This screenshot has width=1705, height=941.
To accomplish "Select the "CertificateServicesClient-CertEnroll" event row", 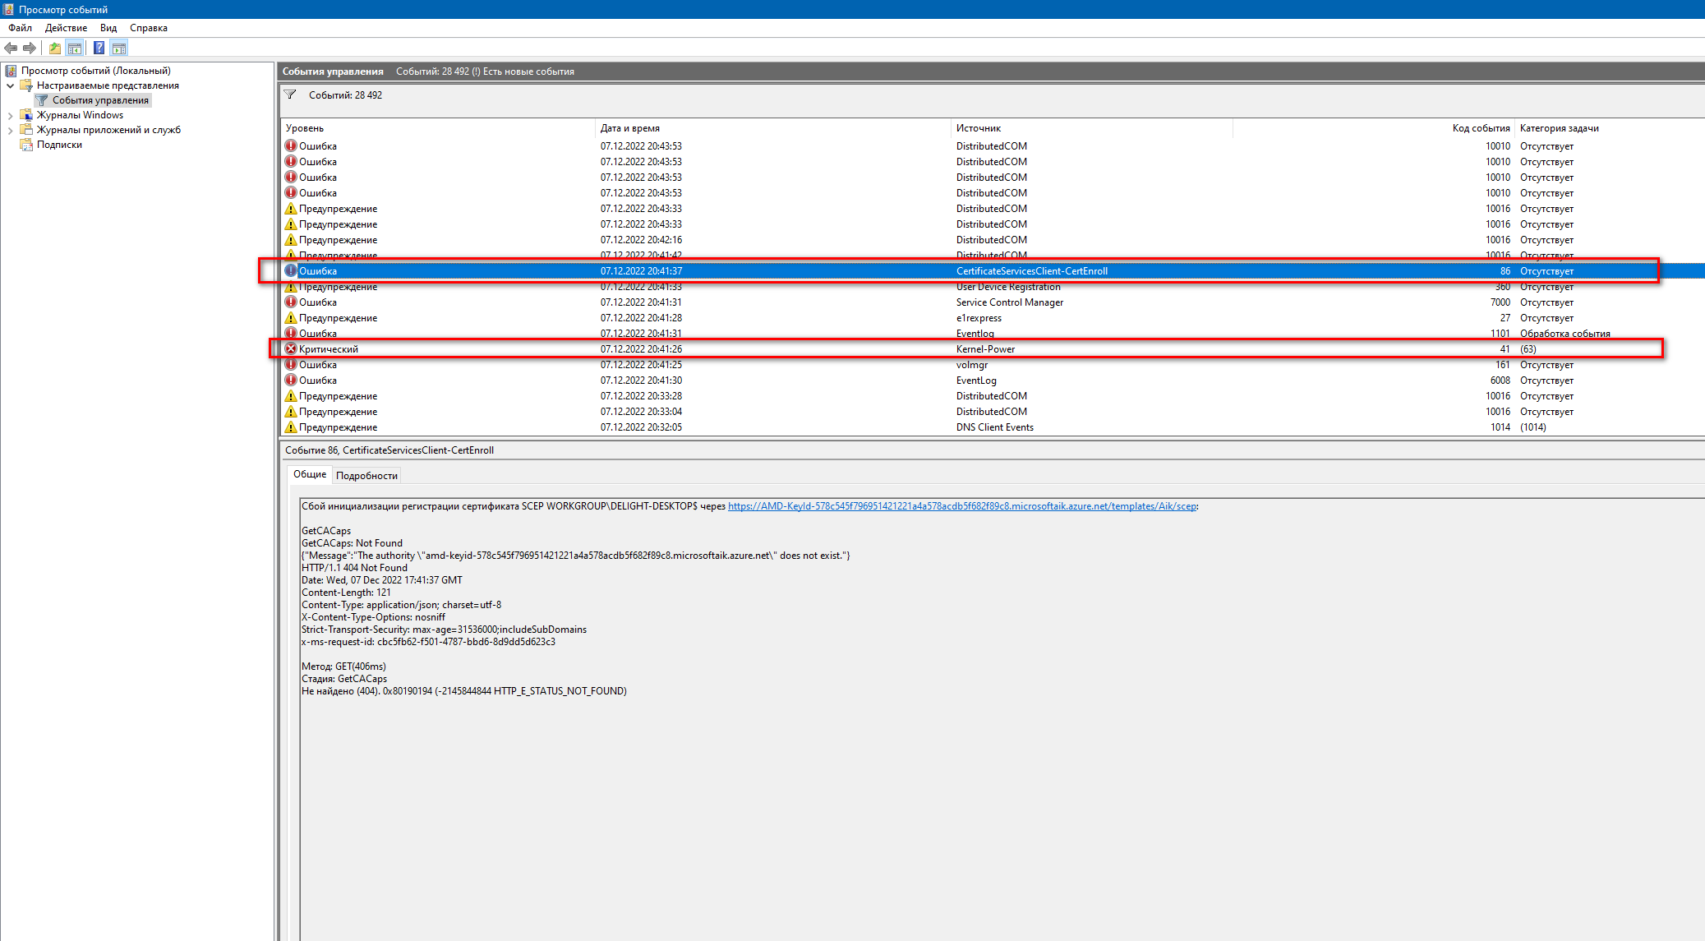I will [x=992, y=270].
